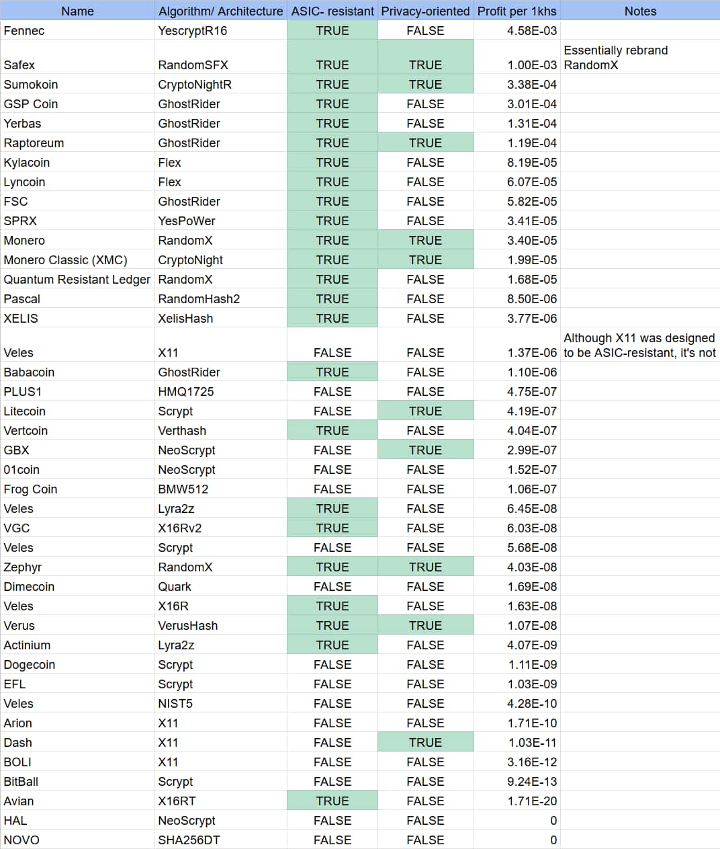
Task: Select the "Algorithm/ Architecture" header cell
Action: (220, 11)
